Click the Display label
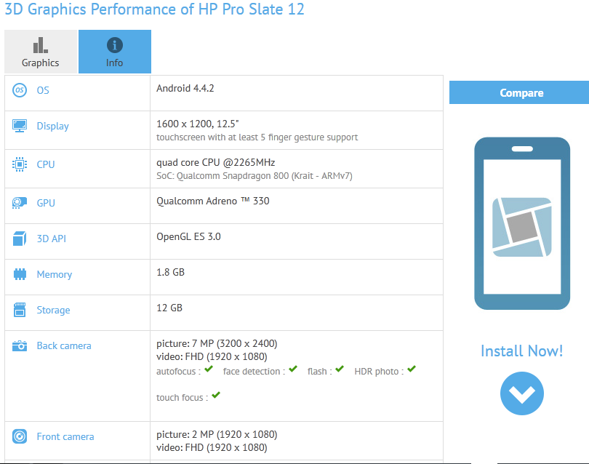Screen dimensions: 589x464 tap(52, 127)
